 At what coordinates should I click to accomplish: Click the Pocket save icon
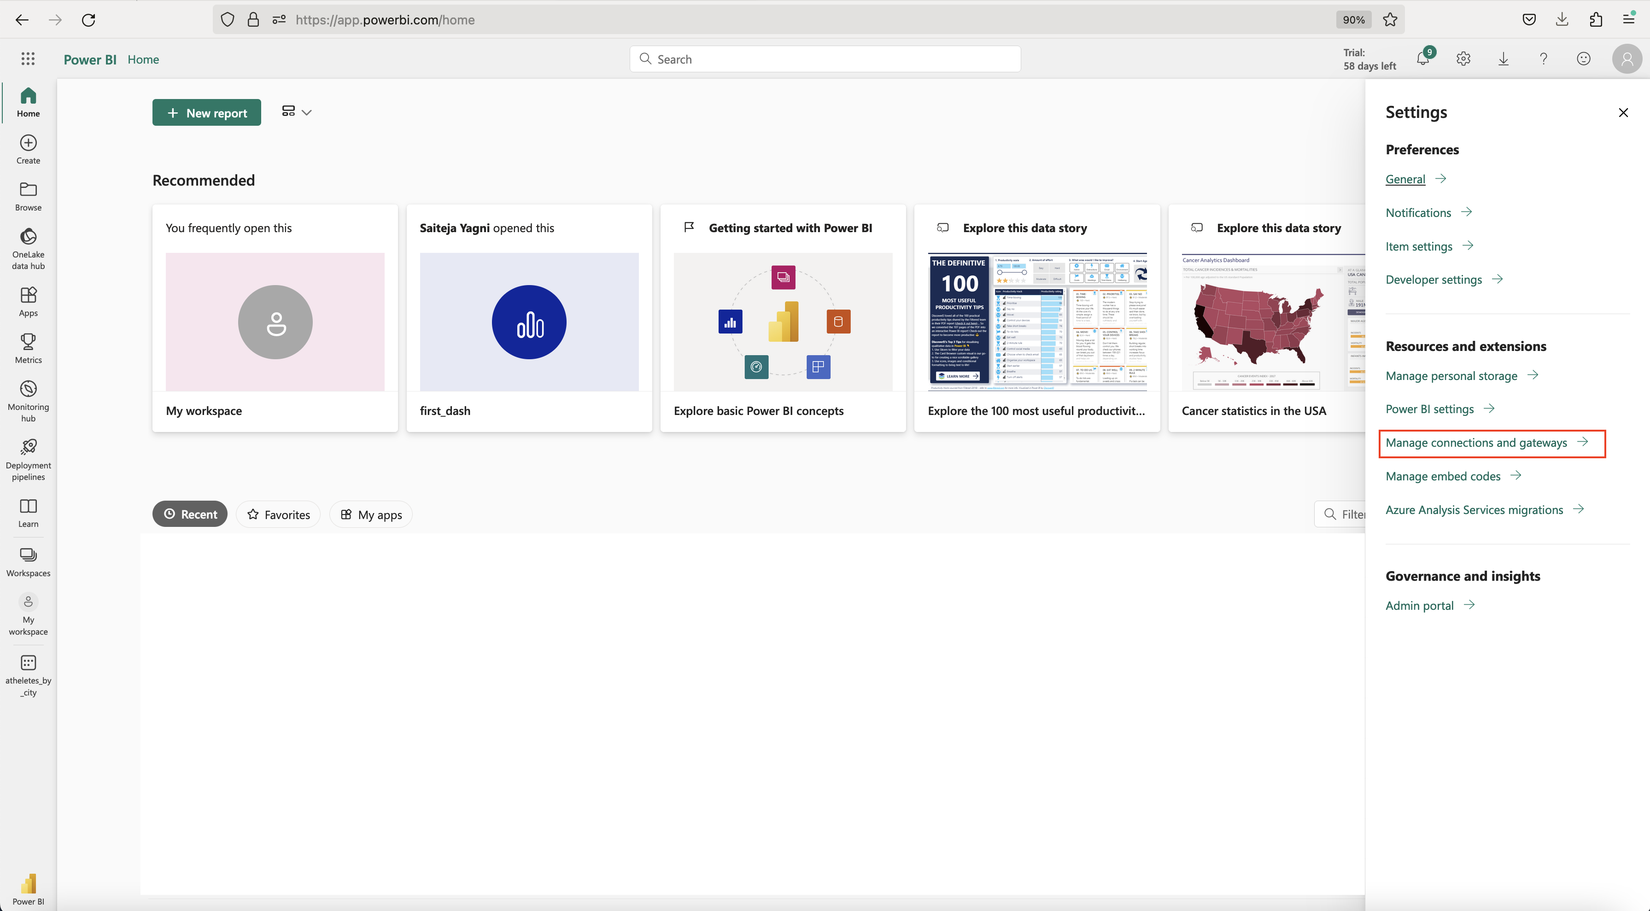[x=1529, y=20]
